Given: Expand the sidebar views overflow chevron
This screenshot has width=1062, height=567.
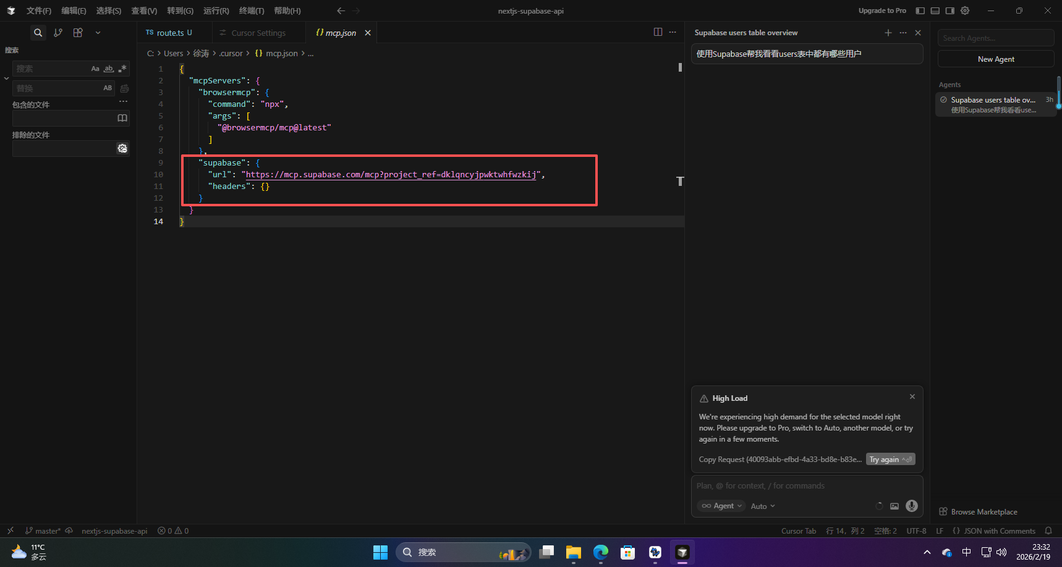Looking at the screenshot, I should click(x=98, y=33).
